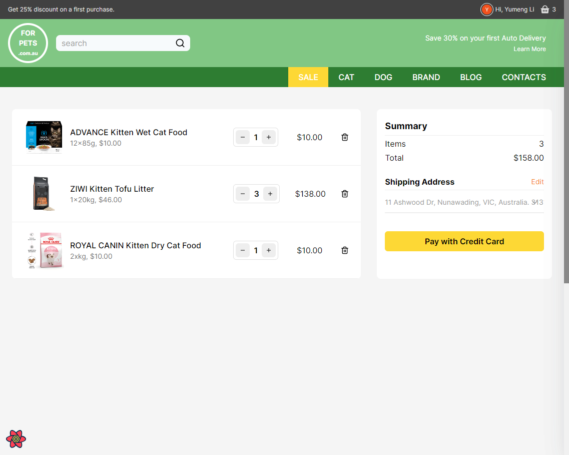Click Pay with Credit Card button

pos(464,241)
